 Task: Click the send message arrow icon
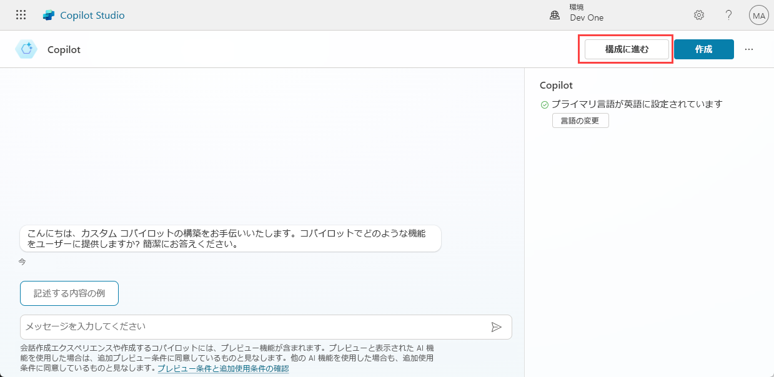[x=497, y=327]
